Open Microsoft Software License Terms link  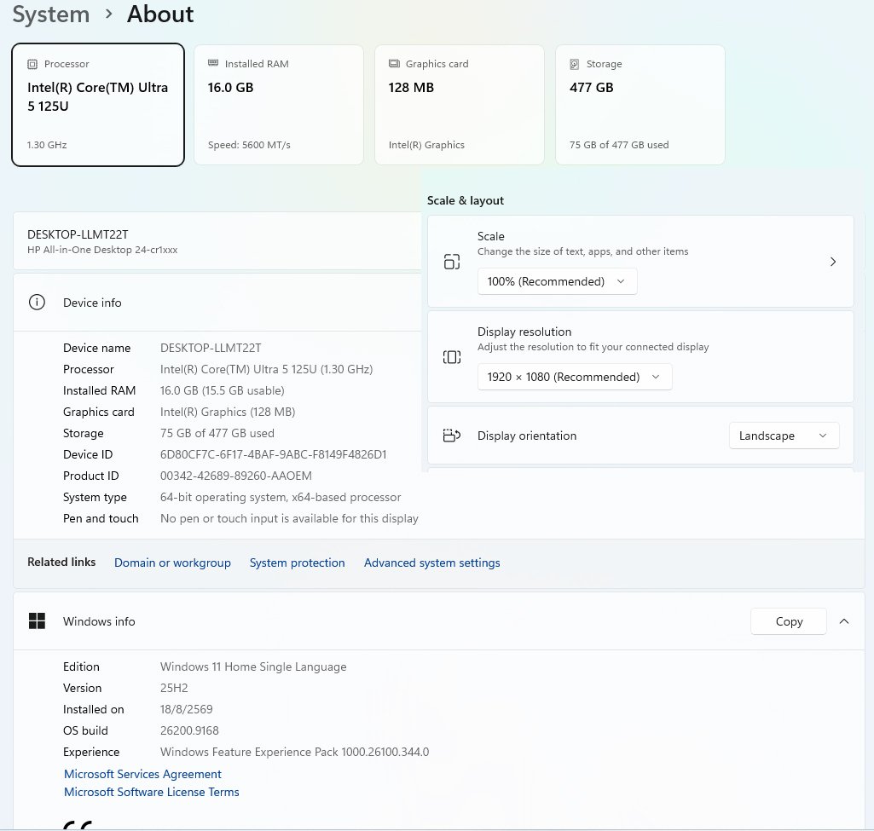(x=152, y=792)
